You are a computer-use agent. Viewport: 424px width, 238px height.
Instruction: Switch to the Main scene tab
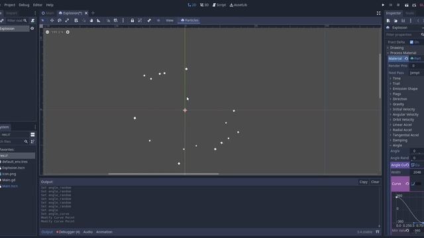[x=48, y=13]
